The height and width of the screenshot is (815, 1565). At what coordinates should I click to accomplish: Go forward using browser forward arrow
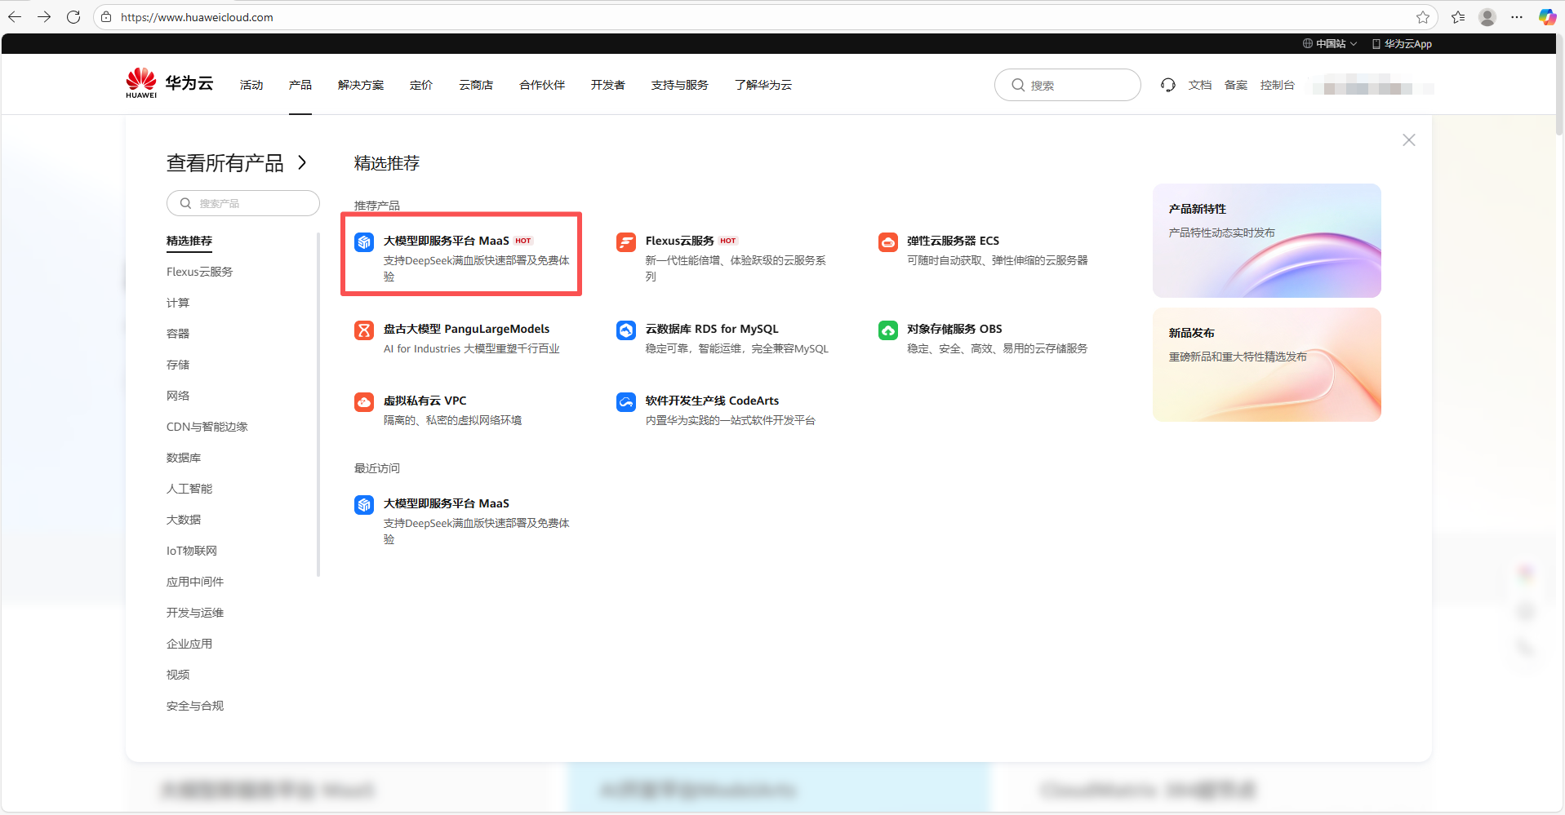coord(44,17)
